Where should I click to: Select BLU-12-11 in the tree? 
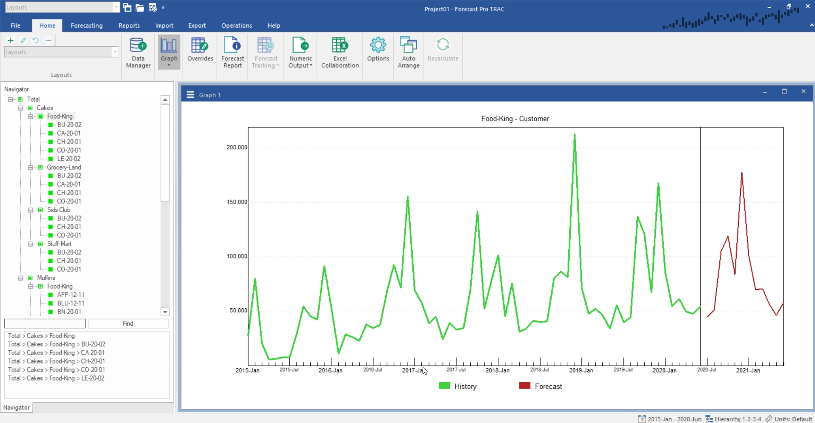coord(71,303)
